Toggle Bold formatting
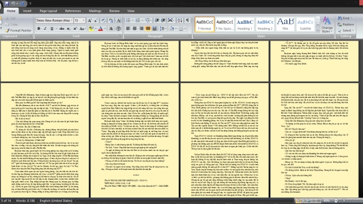The width and height of the screenshot is (363, 204). pyautogui.click(x=38, y=29)
